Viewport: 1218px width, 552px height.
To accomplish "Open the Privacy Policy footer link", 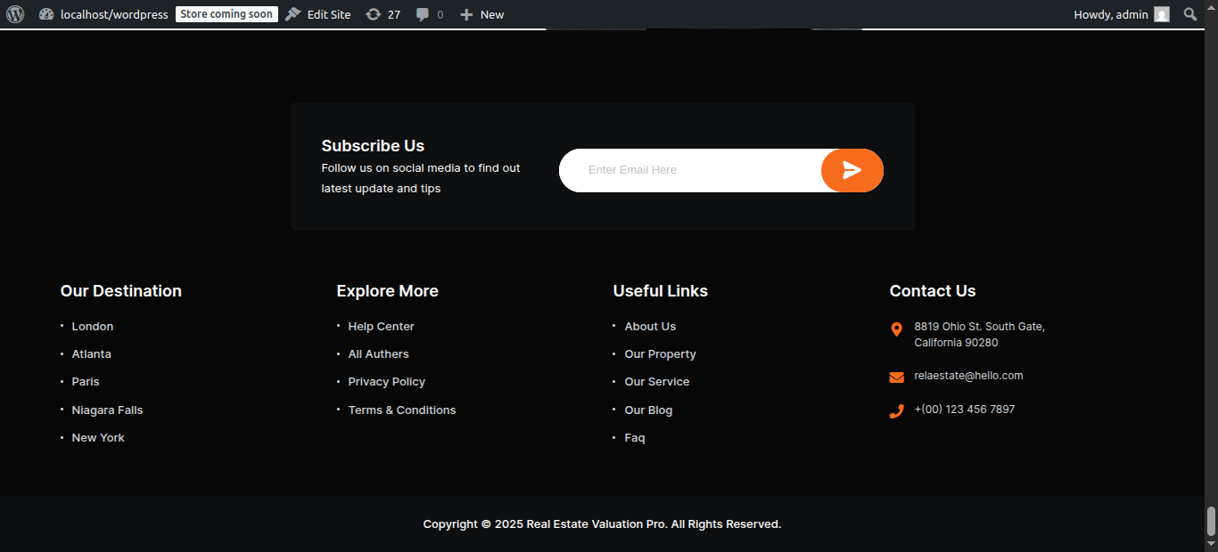I will pyautogui.click(x=386, y=382).
